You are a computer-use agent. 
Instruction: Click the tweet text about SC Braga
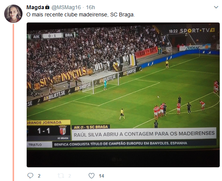click(80, 15)
